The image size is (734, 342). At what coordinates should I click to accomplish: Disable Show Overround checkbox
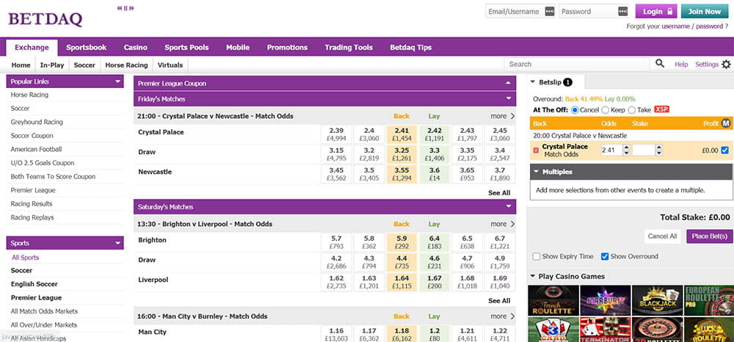pyautogui.click(x=605, y=256)
